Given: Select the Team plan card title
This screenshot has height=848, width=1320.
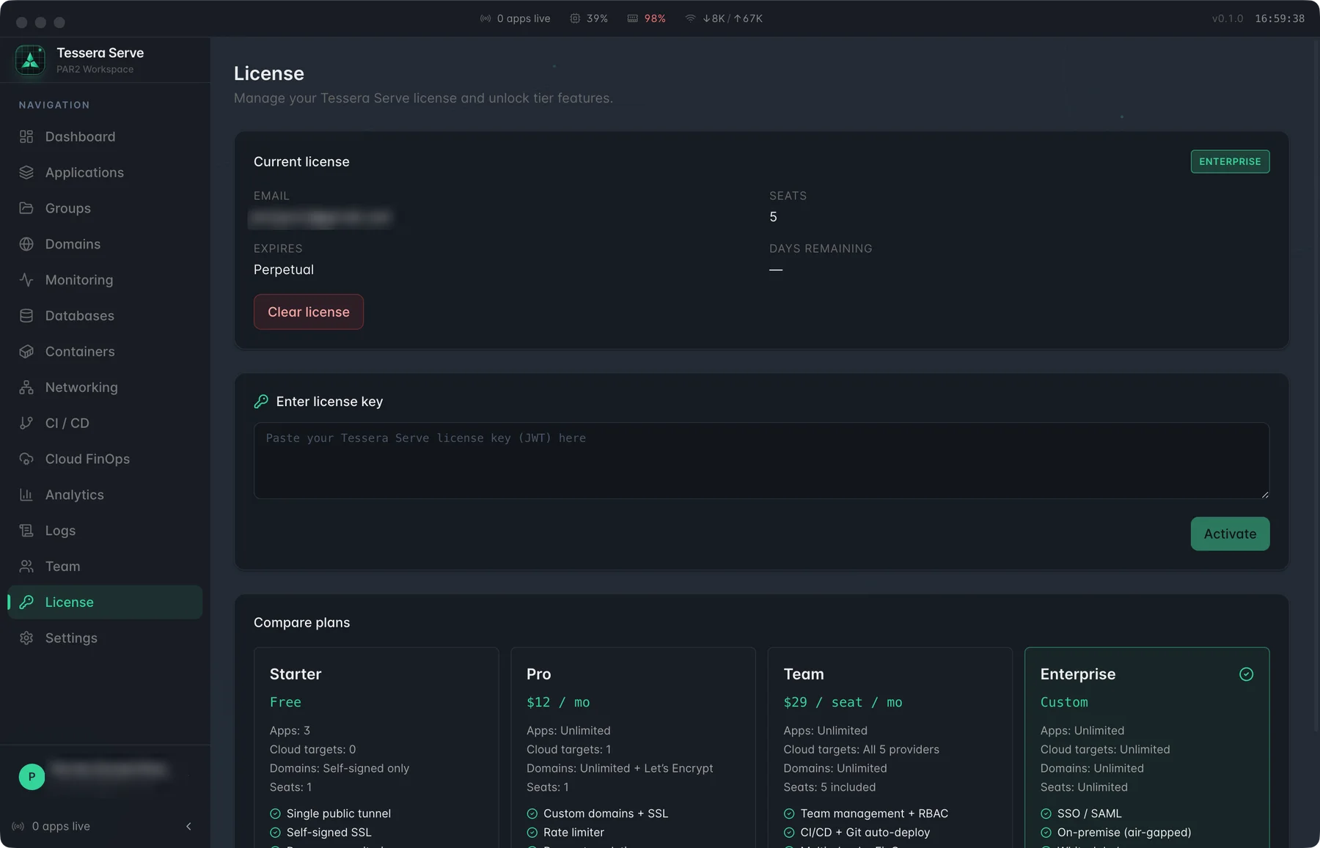Looking at the screenshot, I should 804,674.
